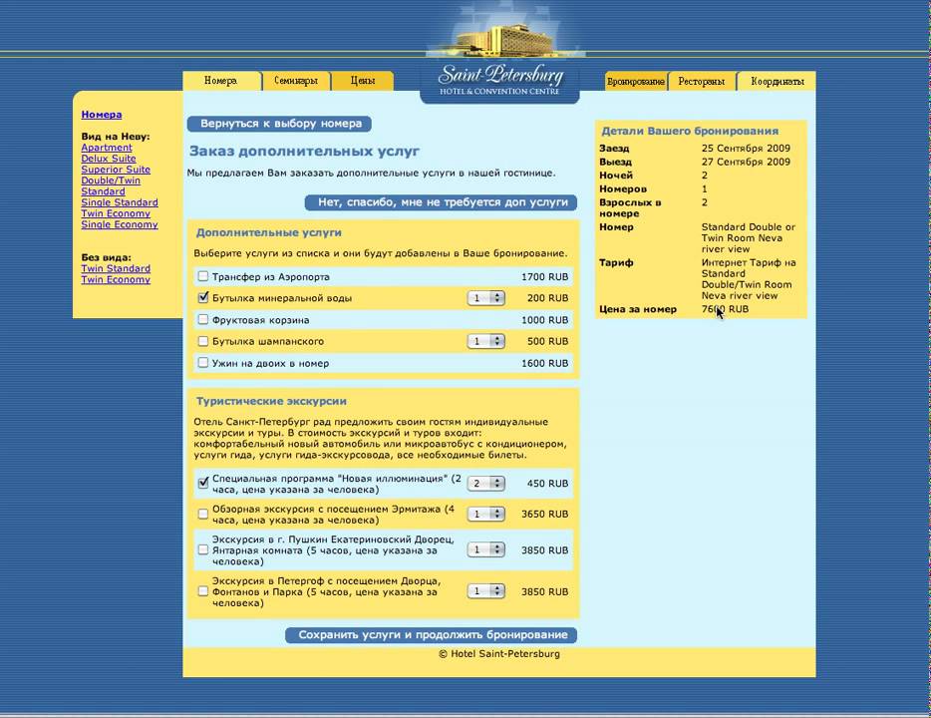931x718 pixels.
Task: Uncheck Бутылка минеральной воды checkbox
Action: (x=203, y=297)
